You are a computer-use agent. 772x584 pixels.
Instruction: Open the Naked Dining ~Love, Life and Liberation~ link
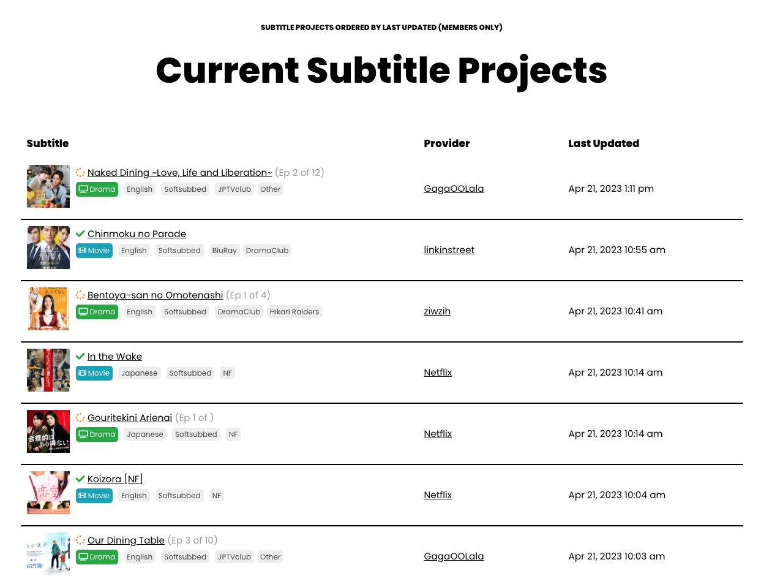coord(179,173)
